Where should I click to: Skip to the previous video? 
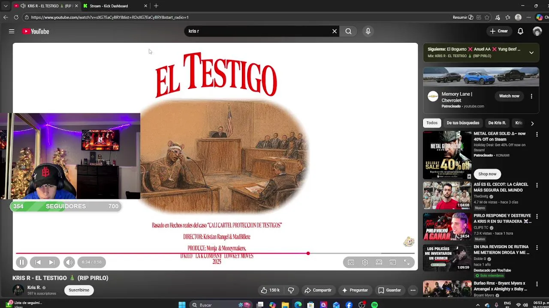(38, 262)
